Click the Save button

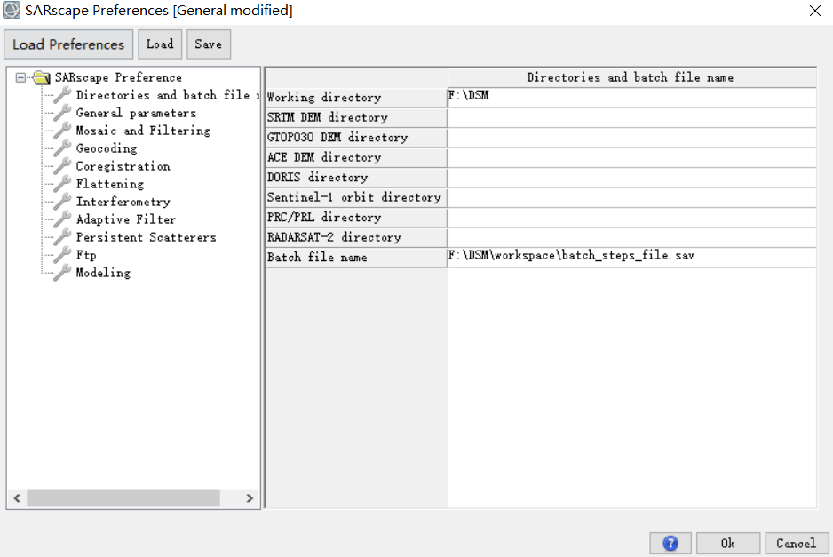[x=208, y=44]
